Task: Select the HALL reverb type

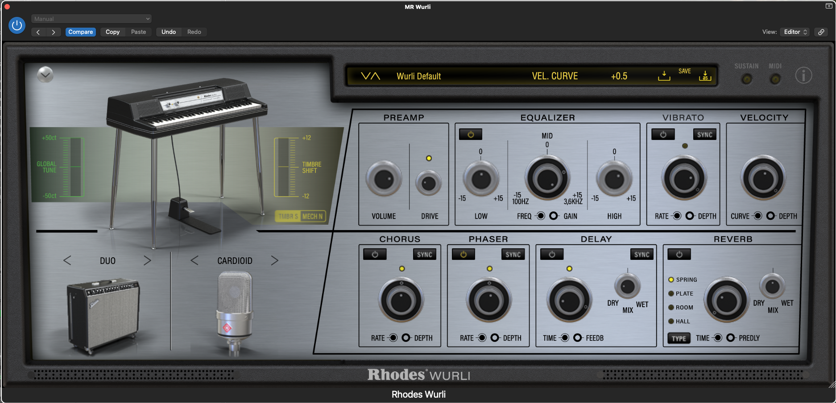Action: pos(679,321)
